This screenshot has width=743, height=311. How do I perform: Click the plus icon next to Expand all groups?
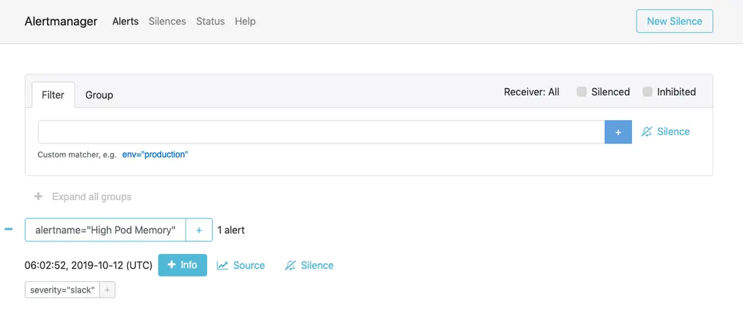(39, 197)
